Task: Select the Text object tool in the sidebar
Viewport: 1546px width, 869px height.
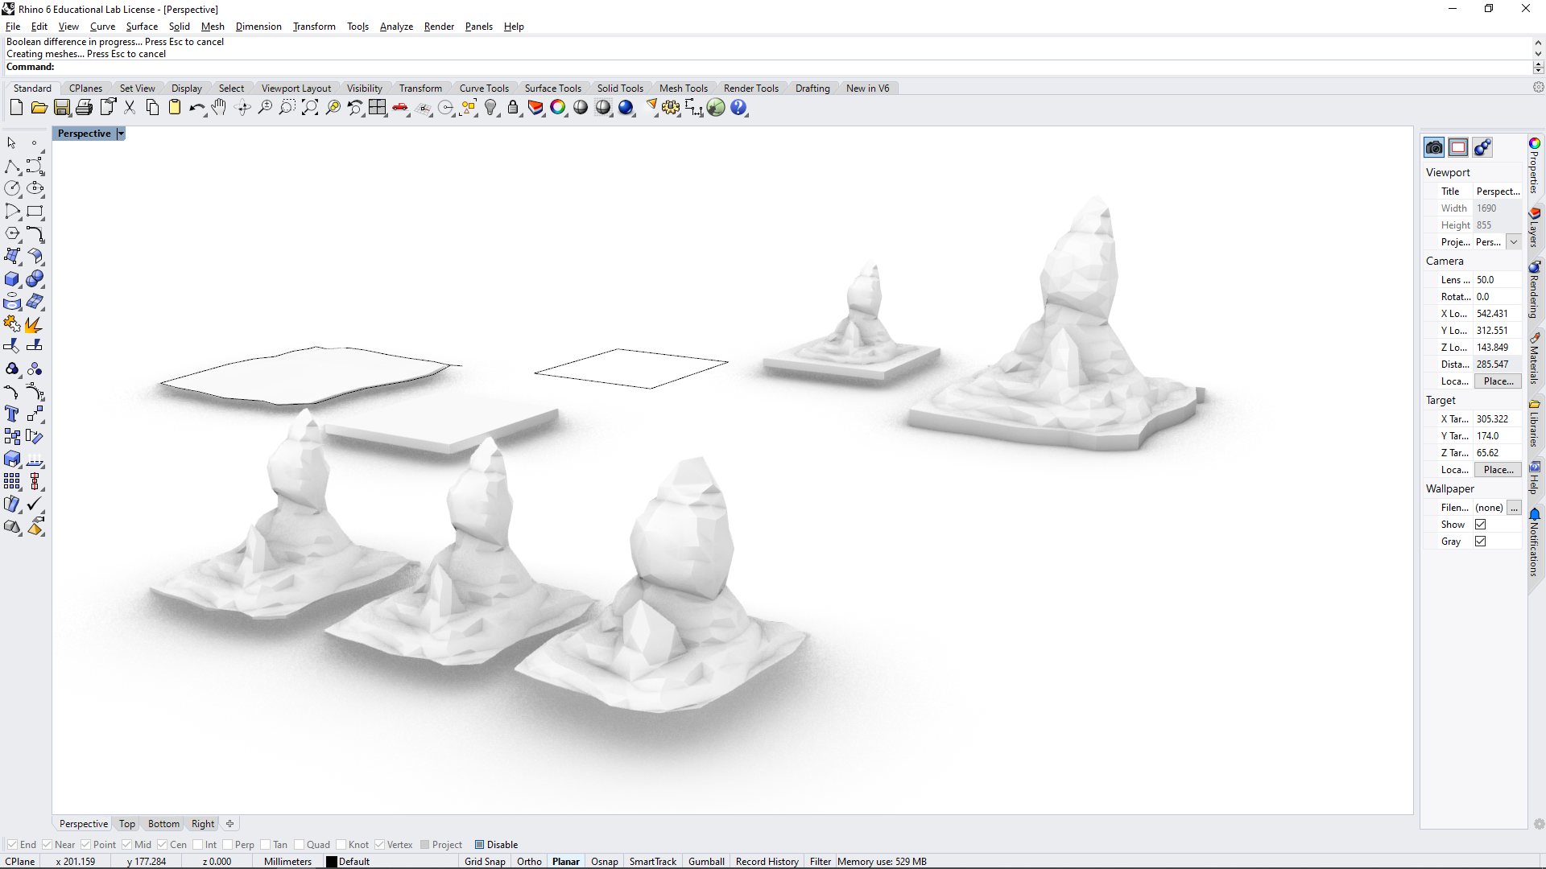Action: tap(12, 414)
